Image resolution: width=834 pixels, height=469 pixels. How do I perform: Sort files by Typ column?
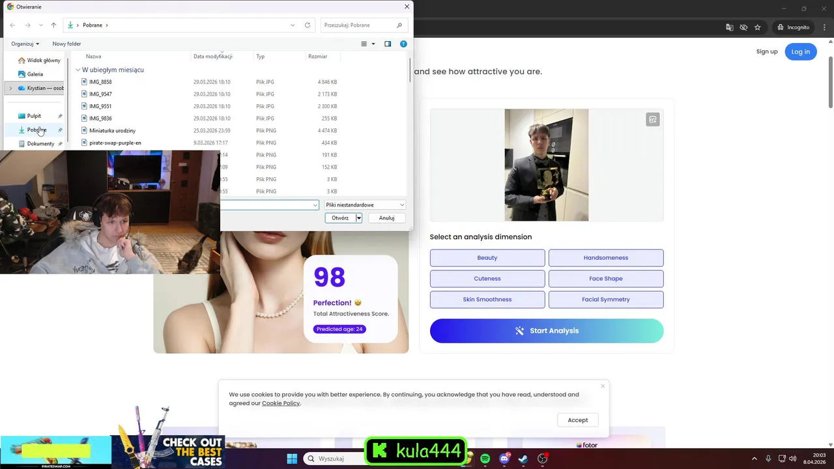tap(260, 57)
